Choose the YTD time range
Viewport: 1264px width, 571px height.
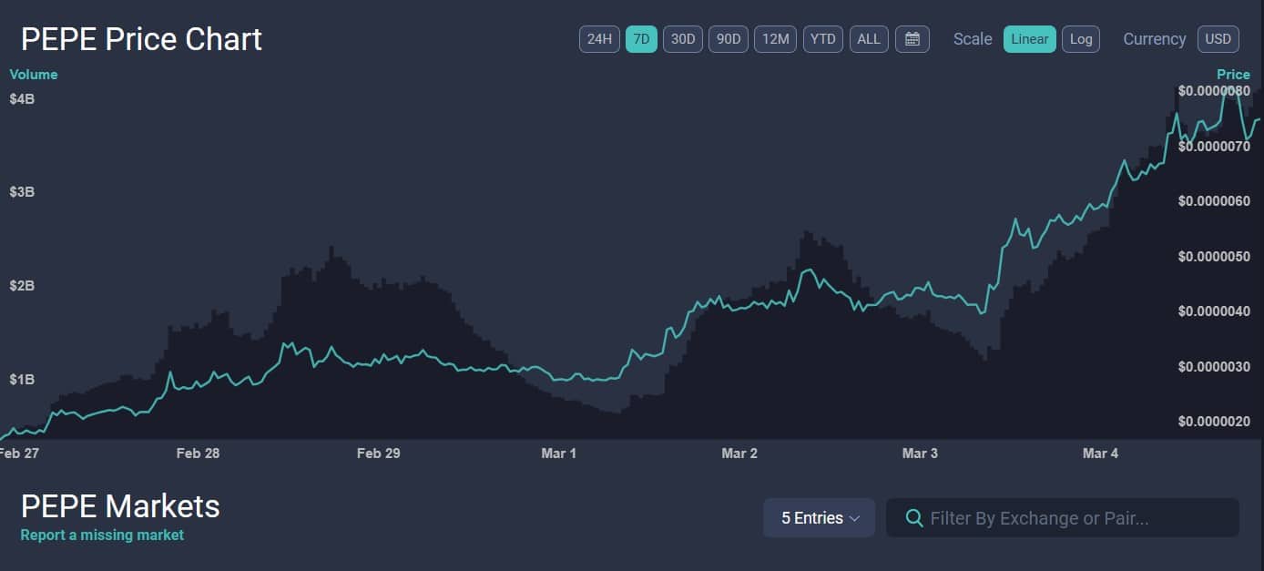(x=822, y=39)
